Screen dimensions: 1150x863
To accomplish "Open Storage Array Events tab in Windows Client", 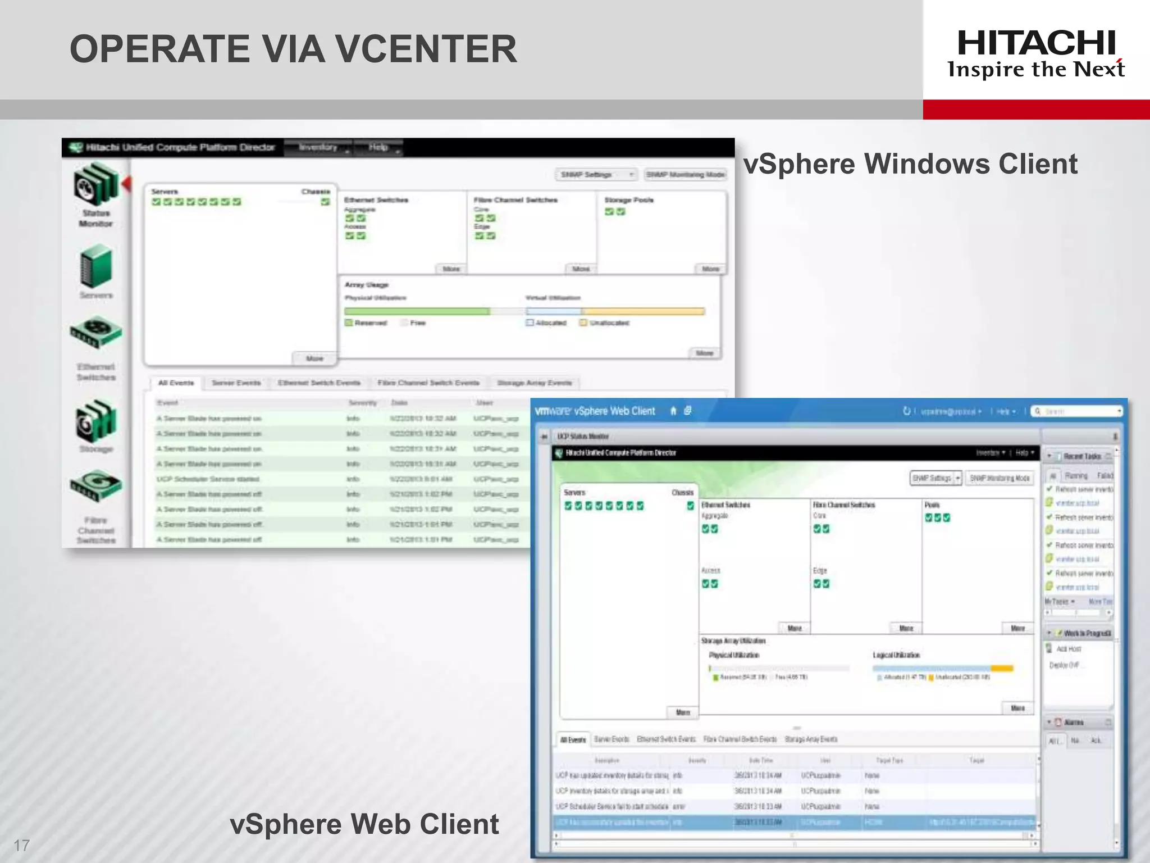I will coord(535,383).
